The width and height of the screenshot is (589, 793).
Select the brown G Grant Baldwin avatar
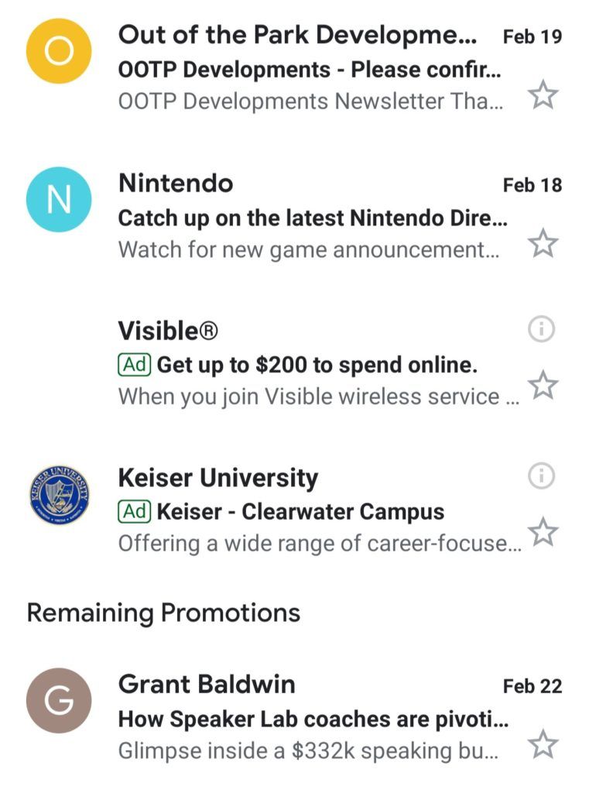click(59, 700)
